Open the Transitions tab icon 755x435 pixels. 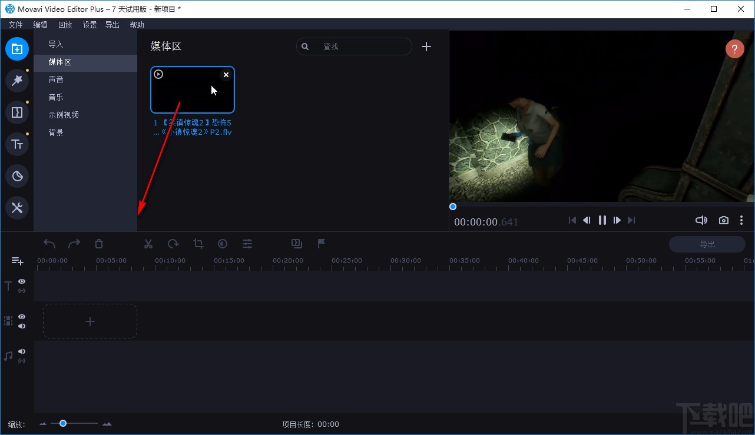pyautogui.click(x=17, y=112)
